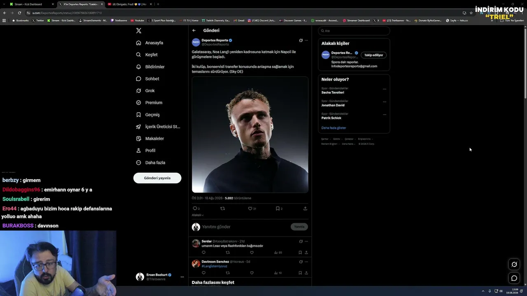Open Sohbet in the left navigation
The image size is (527, 296).
coord(147,79)
